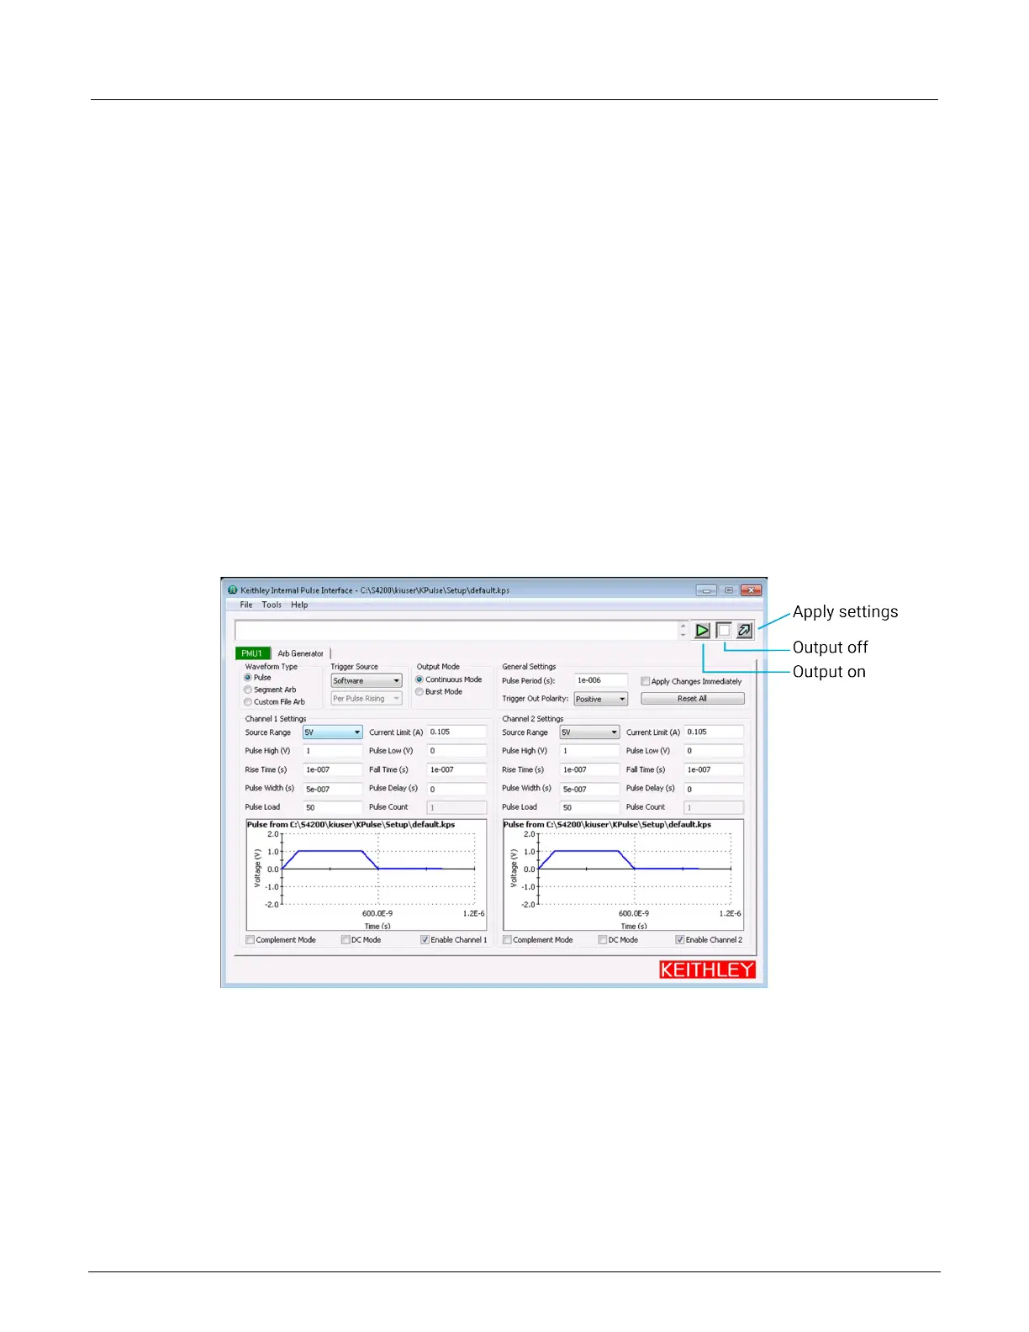This screenshot has height=1332, width=1029.
Task: Open the Tools menu
Action: click(272, 605)
